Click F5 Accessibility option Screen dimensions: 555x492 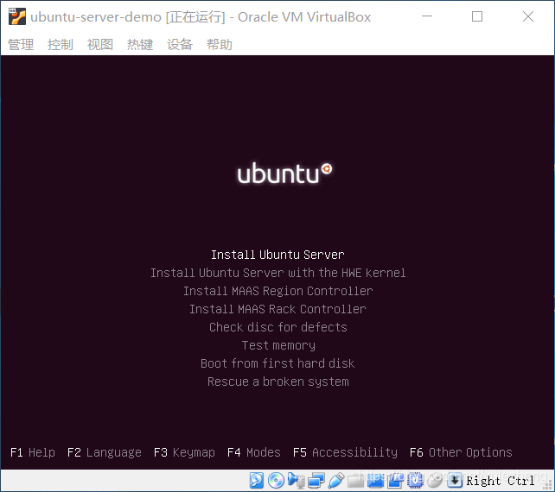345,452
